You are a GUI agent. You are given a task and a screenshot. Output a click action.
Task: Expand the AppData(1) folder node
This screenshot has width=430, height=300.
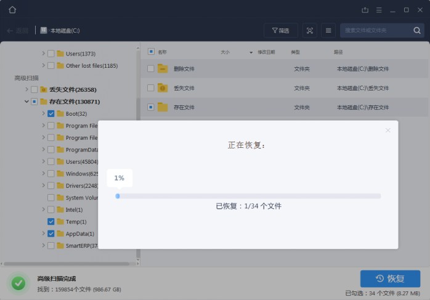coord(43,234)
